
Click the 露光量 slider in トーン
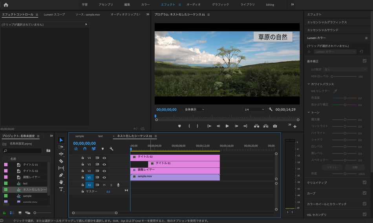(345, 119)
